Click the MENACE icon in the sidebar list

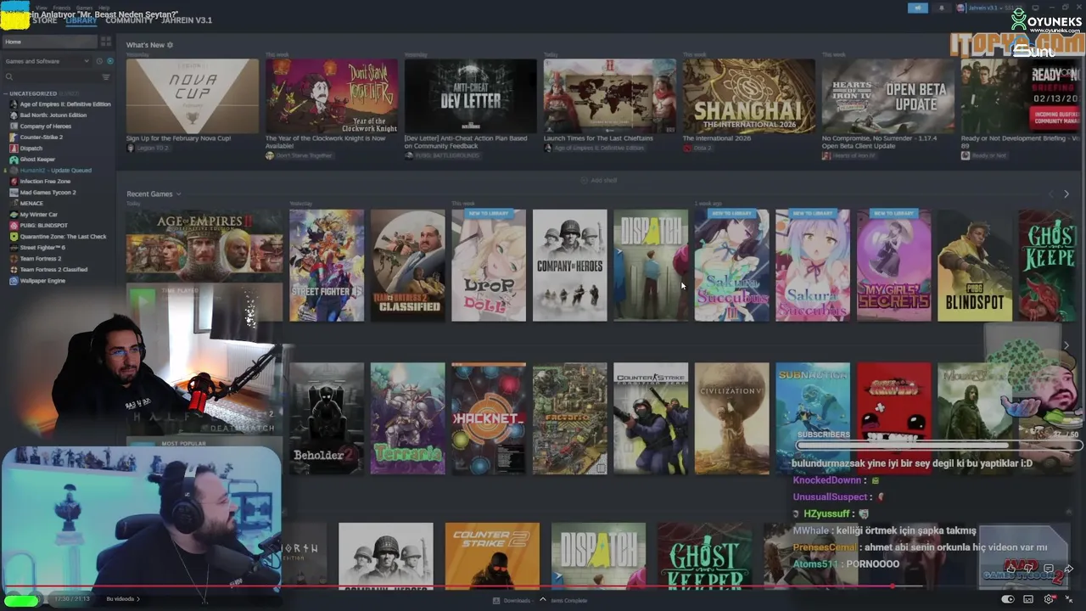coord(14,204)
